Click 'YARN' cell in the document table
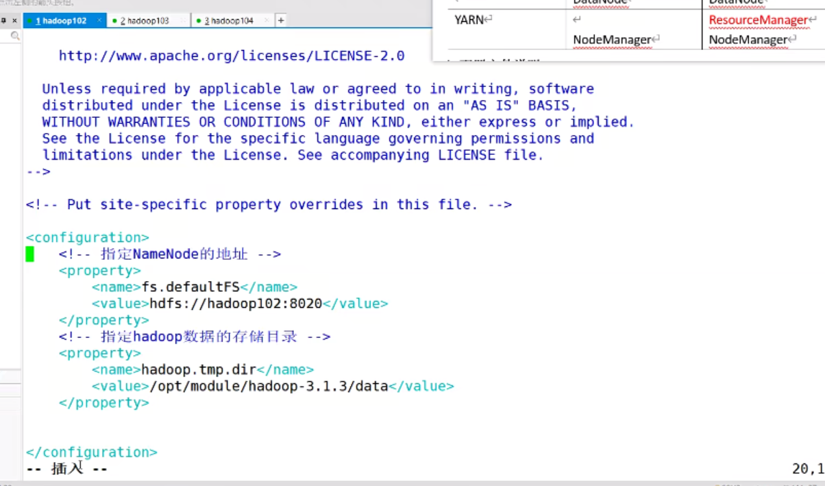Viewport: 825px width, 486px height. pos(469,20)
